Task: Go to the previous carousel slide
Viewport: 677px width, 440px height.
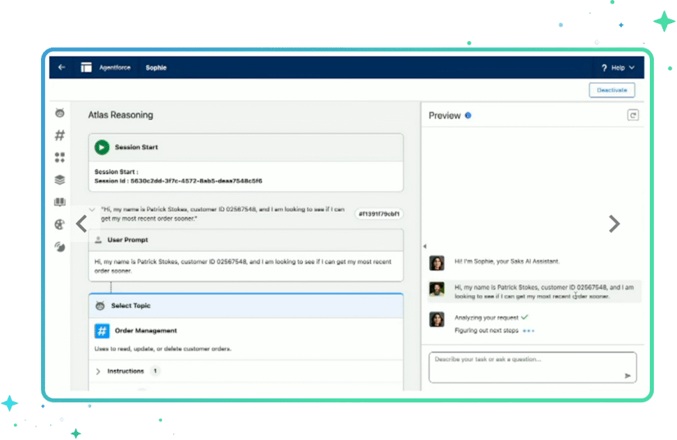Action: (81, 224)
